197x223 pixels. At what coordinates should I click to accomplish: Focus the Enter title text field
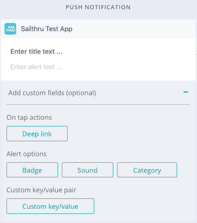pos(36,51)
